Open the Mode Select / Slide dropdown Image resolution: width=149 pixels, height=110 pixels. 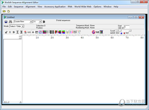pyautogui.click(x=23, y=26)
